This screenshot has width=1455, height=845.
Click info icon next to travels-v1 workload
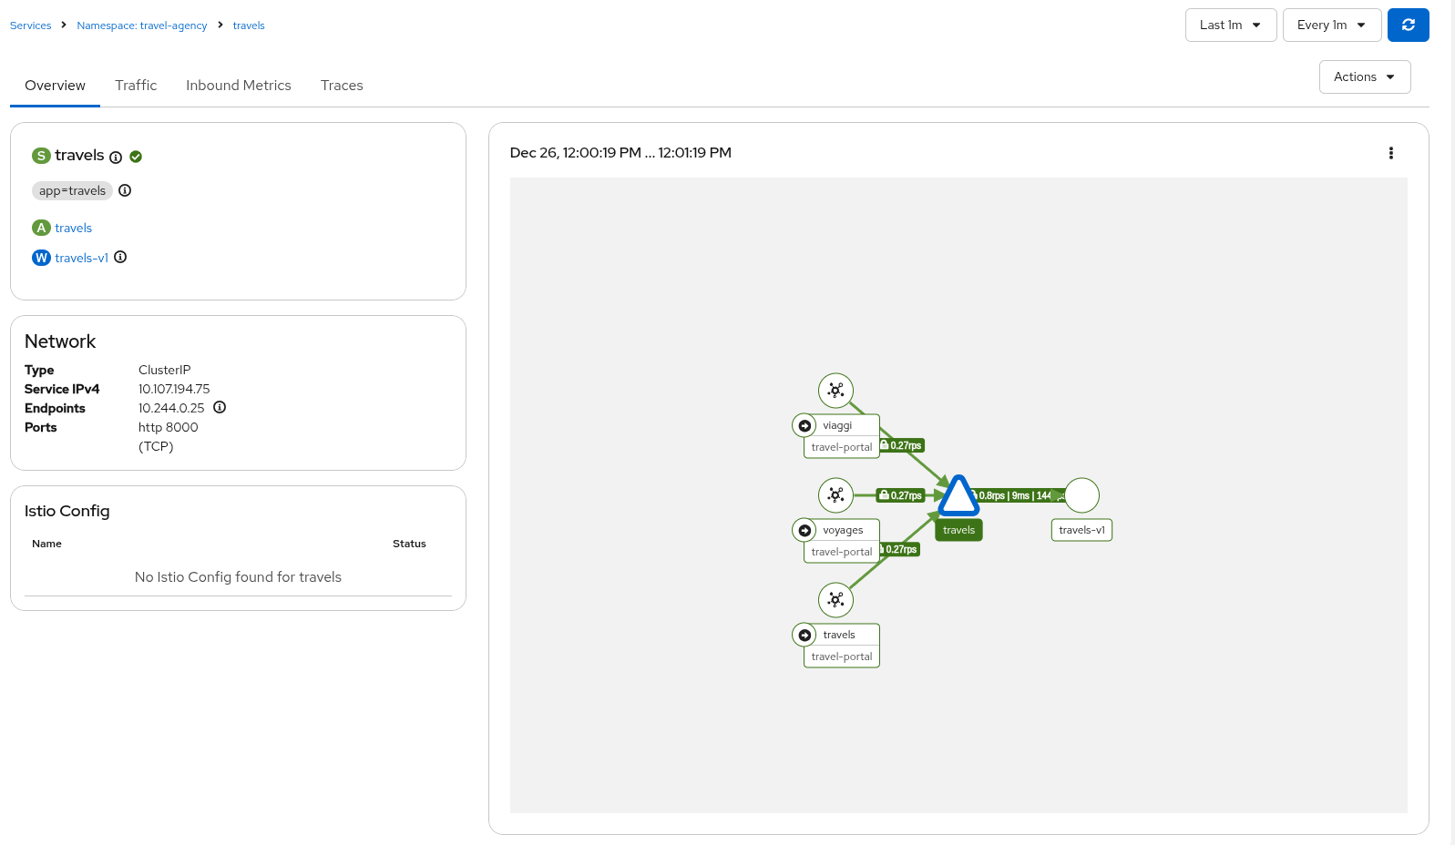pyautogui.click(x=120, y=258)
